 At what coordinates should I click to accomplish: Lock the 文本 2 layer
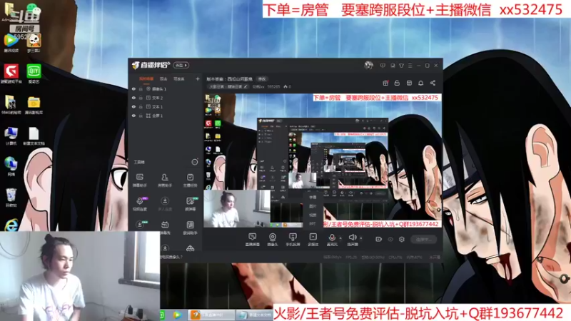141,98
